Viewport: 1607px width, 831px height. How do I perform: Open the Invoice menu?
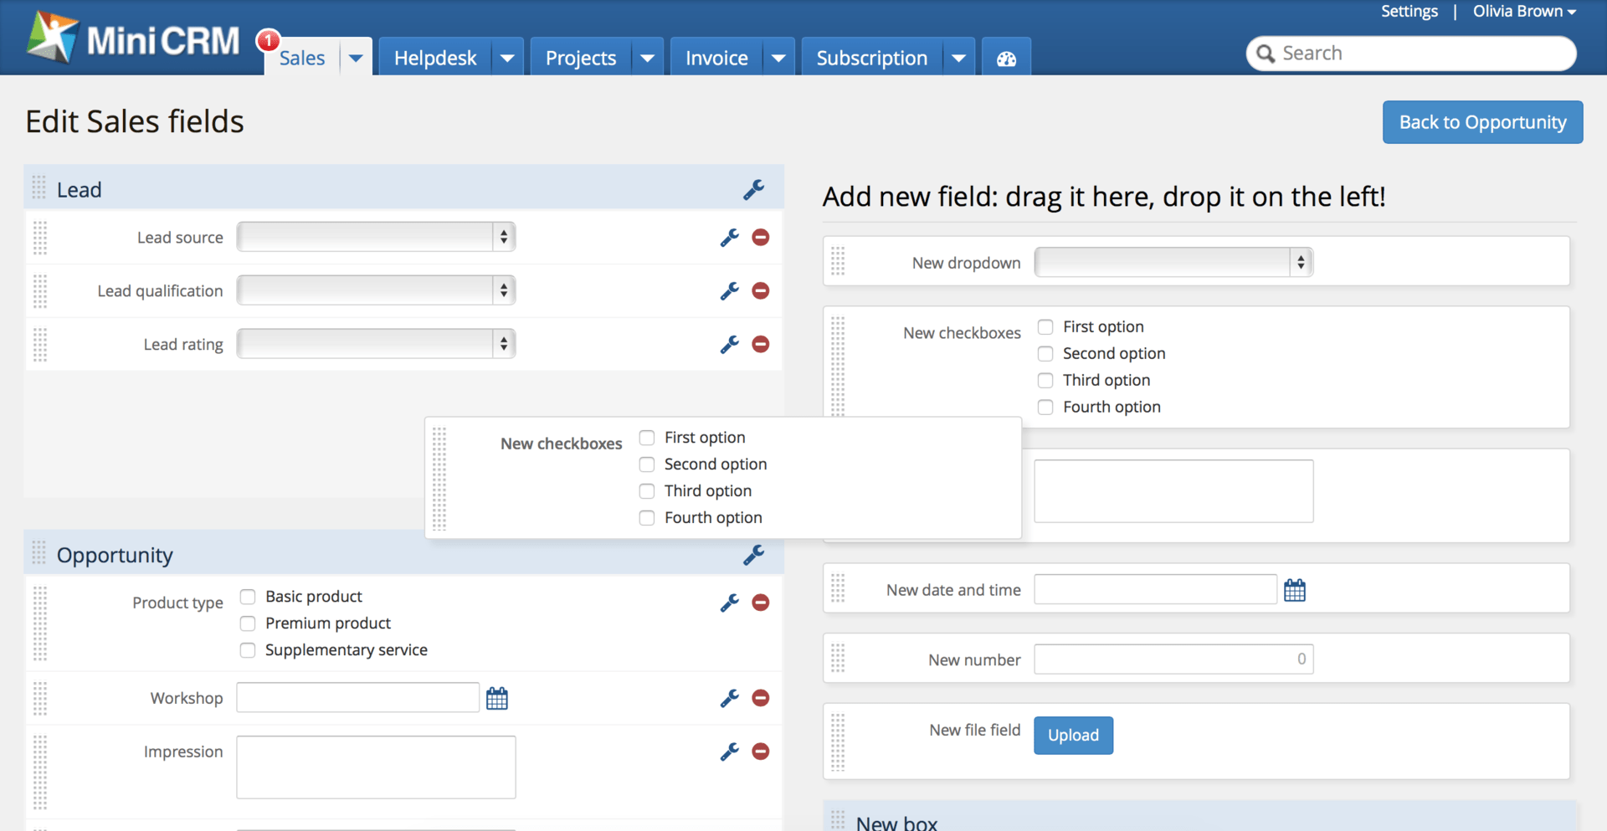[x=716, y=56]
